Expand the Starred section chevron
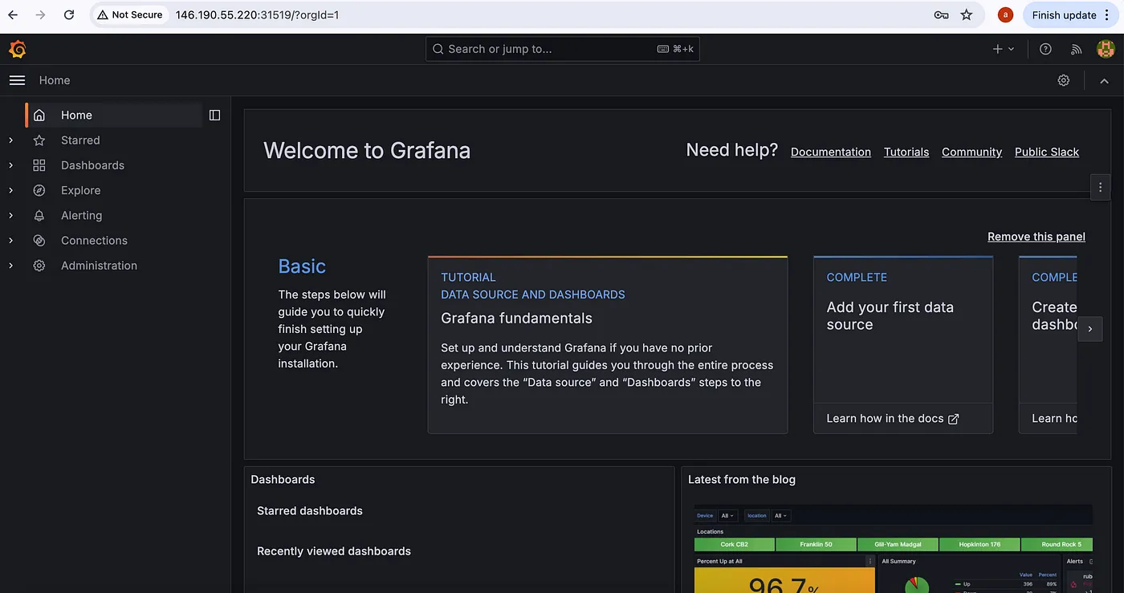This screenshot has width=1124, height=593. (10, 140)
